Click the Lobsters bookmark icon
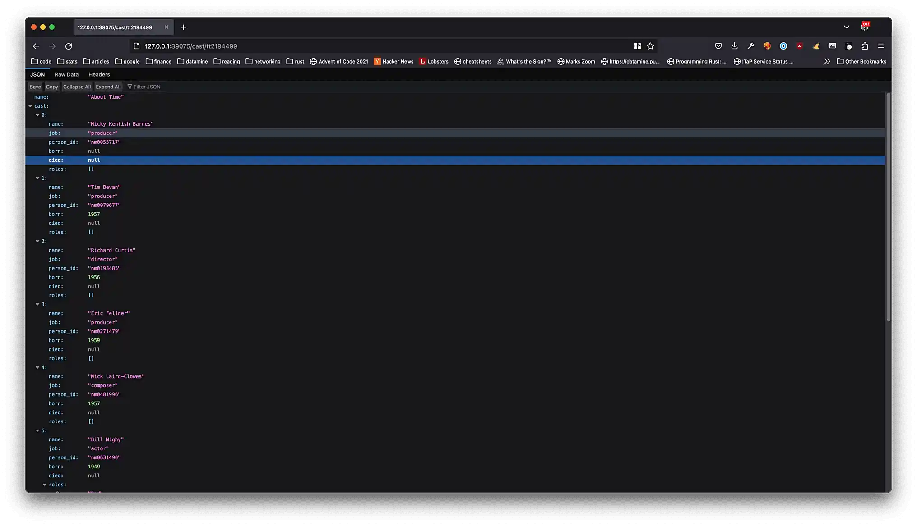 [x=422, y=61]
